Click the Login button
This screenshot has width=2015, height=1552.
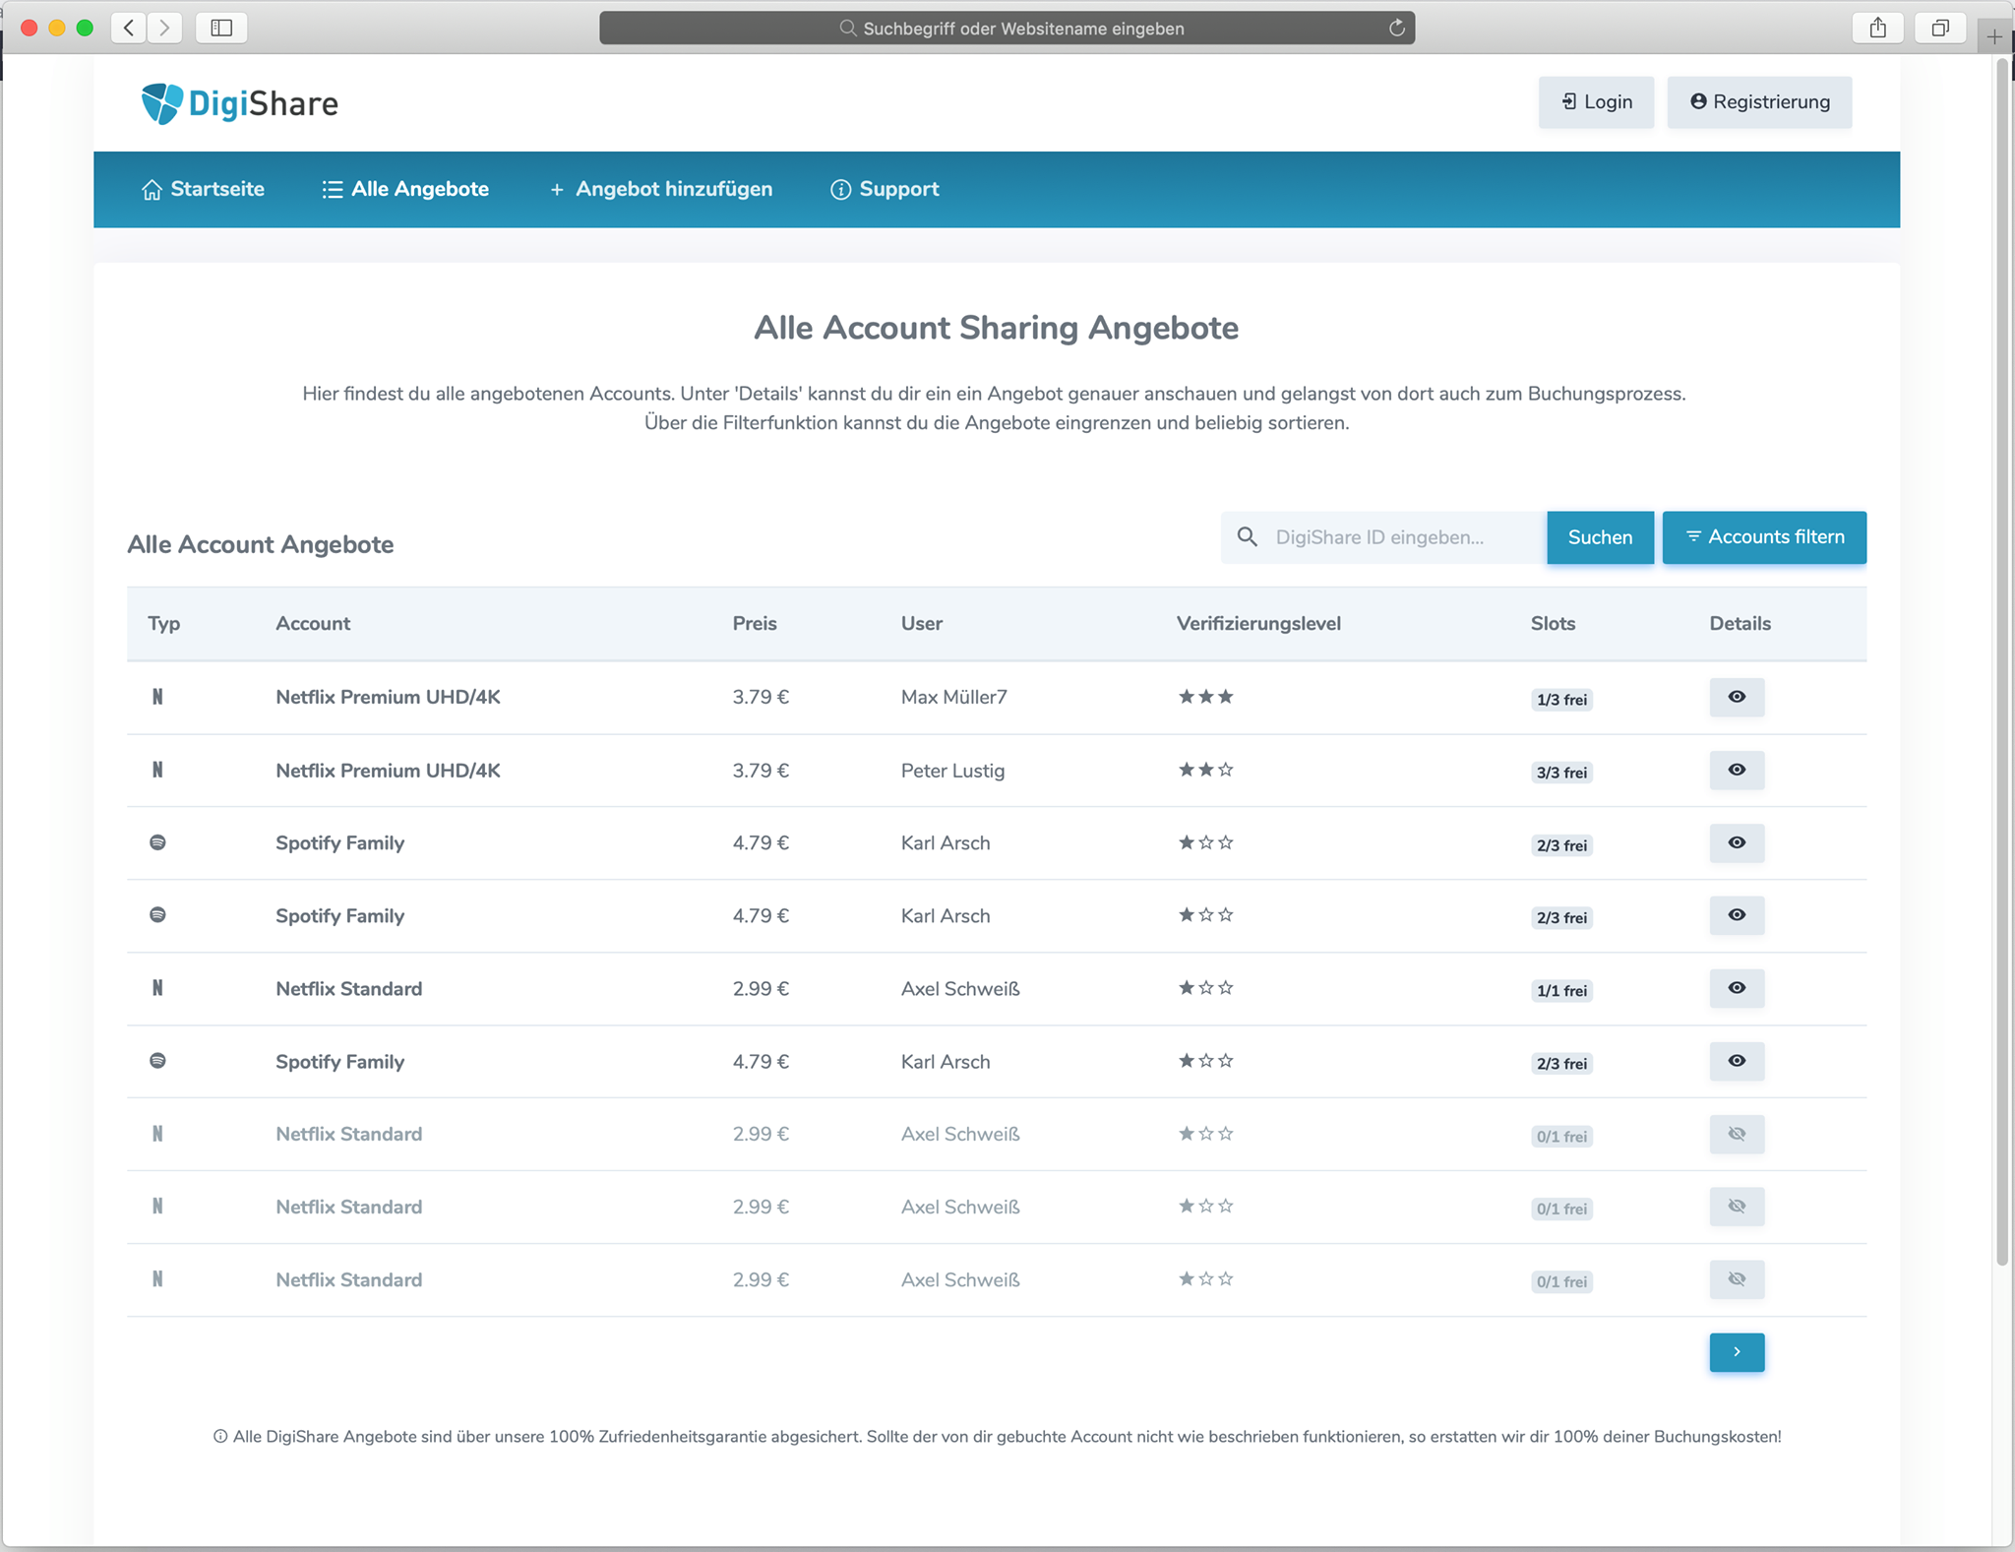1596,102
